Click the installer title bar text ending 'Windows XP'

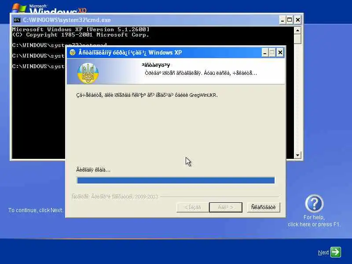(130, 53)
